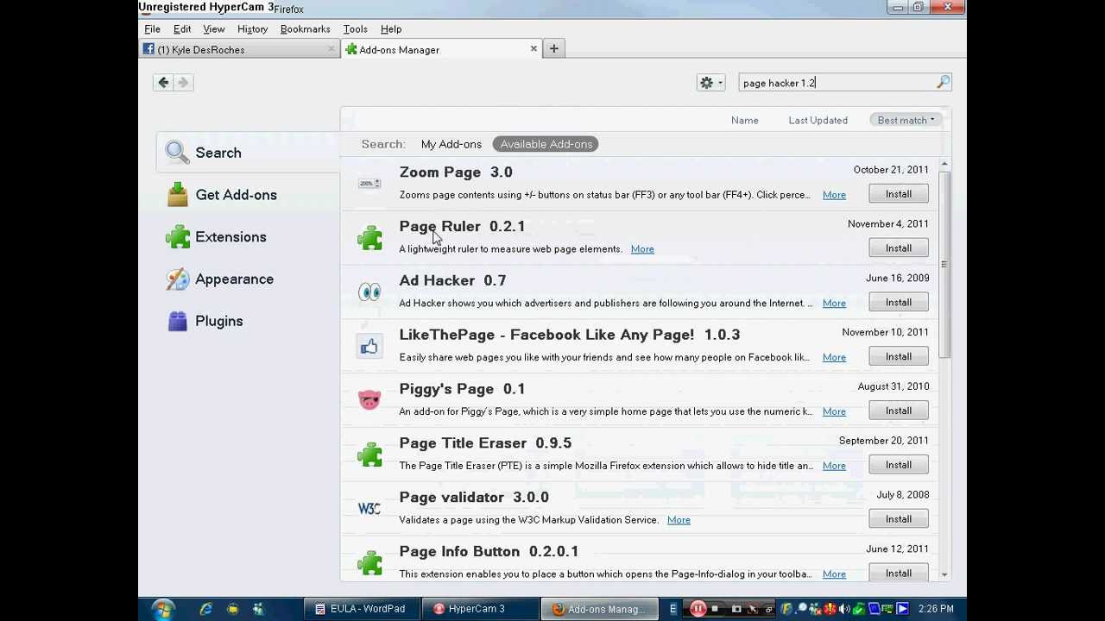Open More link for LikeThePage
Screen dimensions: 1105x621
[834, 358]
